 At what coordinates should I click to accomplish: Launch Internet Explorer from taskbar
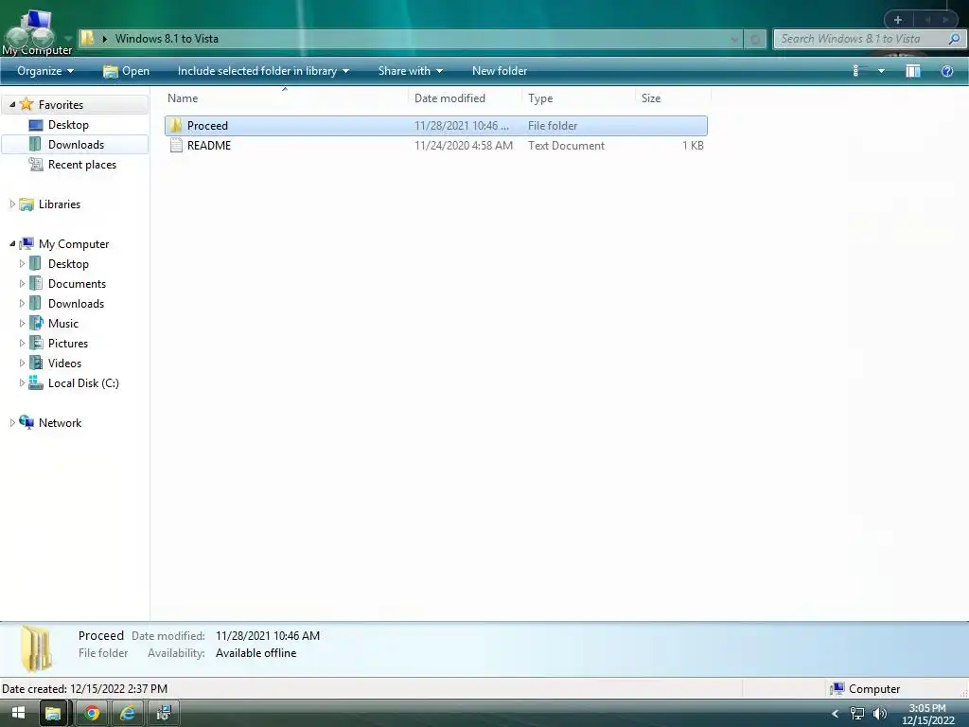(128, 714)
